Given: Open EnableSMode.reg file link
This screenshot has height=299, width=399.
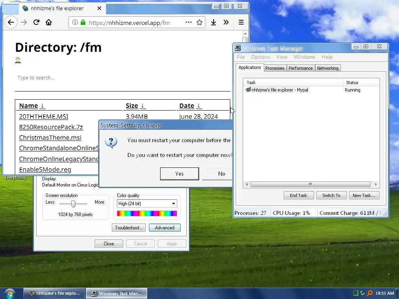Looking at the screenshot, I should [x=45, y=170].
